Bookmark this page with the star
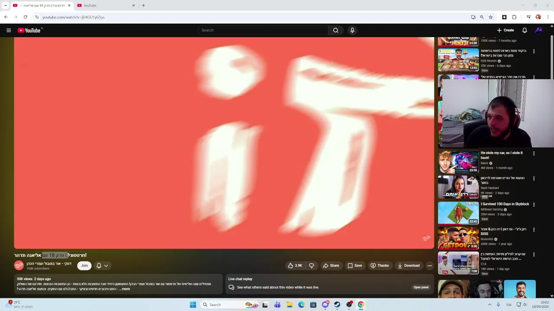This screenshot has width=554, height=311. pos(490,17)
